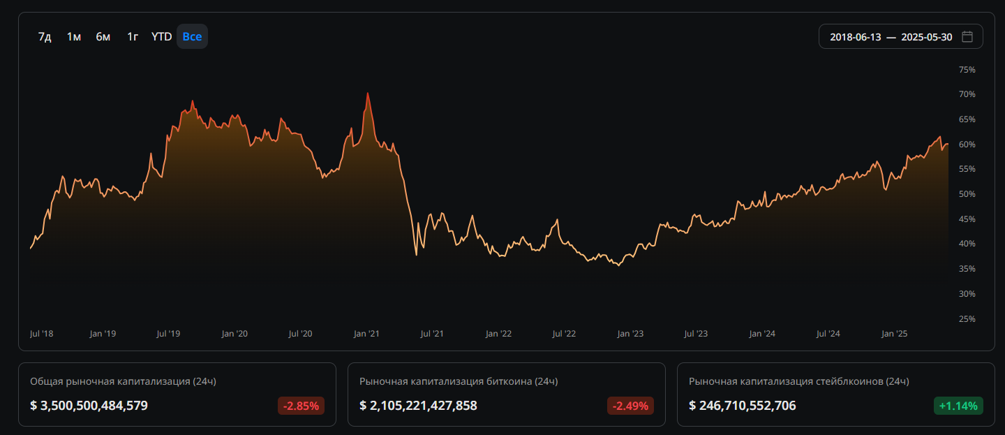Click the Jan '19 axis label
1005x435 pixels.
tap(103, 334)
